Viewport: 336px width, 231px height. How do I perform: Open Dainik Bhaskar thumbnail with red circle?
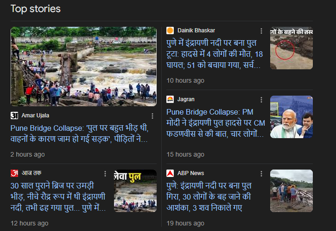[x=292, y=48]
